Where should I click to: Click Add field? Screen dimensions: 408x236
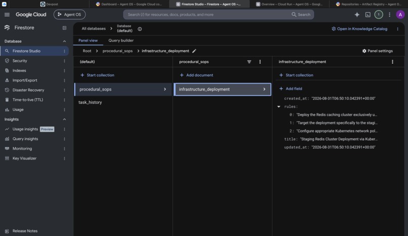pos(291,89)
